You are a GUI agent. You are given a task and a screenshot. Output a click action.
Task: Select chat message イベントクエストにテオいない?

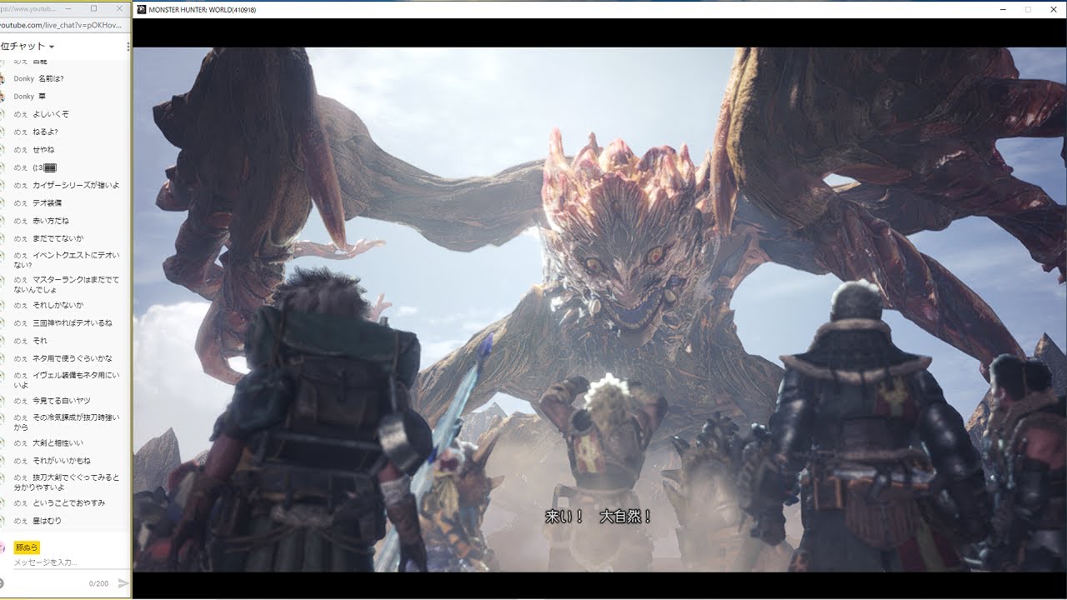point(67,260)
